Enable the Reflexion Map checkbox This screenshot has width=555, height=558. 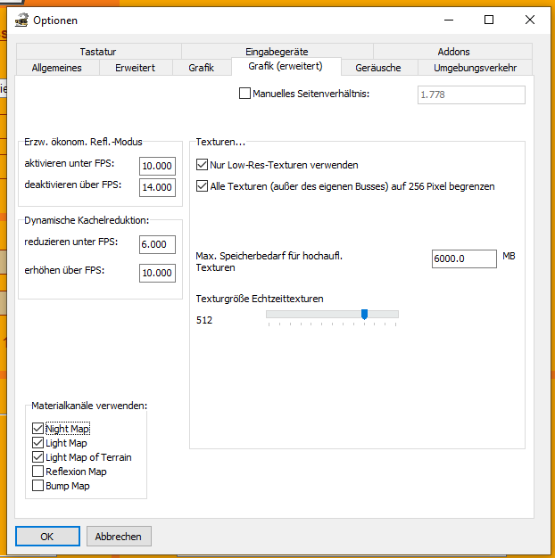pyautogui.click(x=37, y=472)
